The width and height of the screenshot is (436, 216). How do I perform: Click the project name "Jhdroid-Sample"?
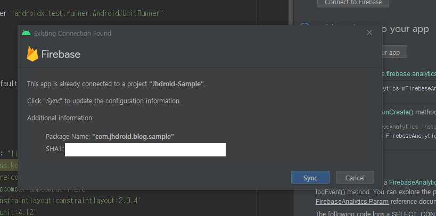coord(177,84)
